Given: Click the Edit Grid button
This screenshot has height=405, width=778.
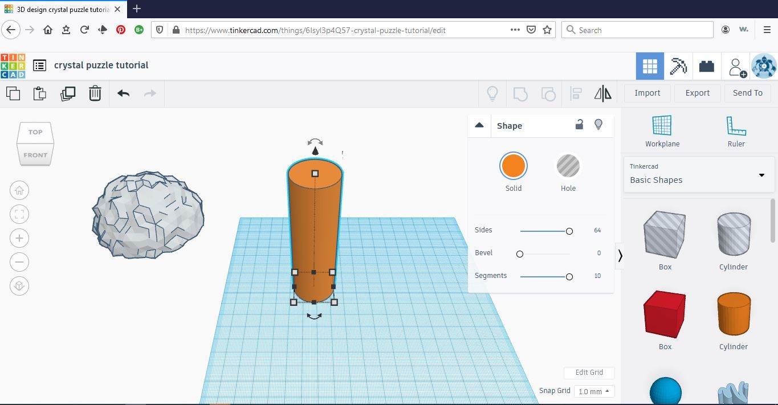Looking at the screenshot, I should [589, 373].
